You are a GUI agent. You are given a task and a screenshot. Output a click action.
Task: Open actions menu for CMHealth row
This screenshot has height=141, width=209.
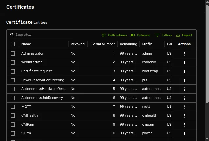pos(184,116)
